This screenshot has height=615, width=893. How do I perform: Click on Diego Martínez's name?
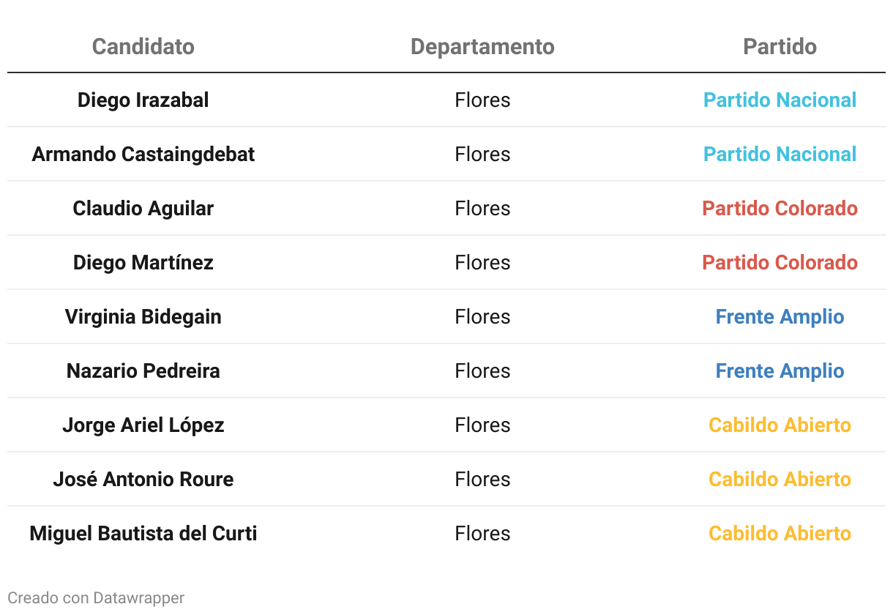coord(143,263)
